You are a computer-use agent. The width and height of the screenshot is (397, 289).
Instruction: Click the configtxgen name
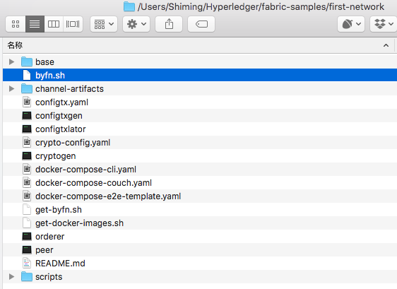point(59,116)
